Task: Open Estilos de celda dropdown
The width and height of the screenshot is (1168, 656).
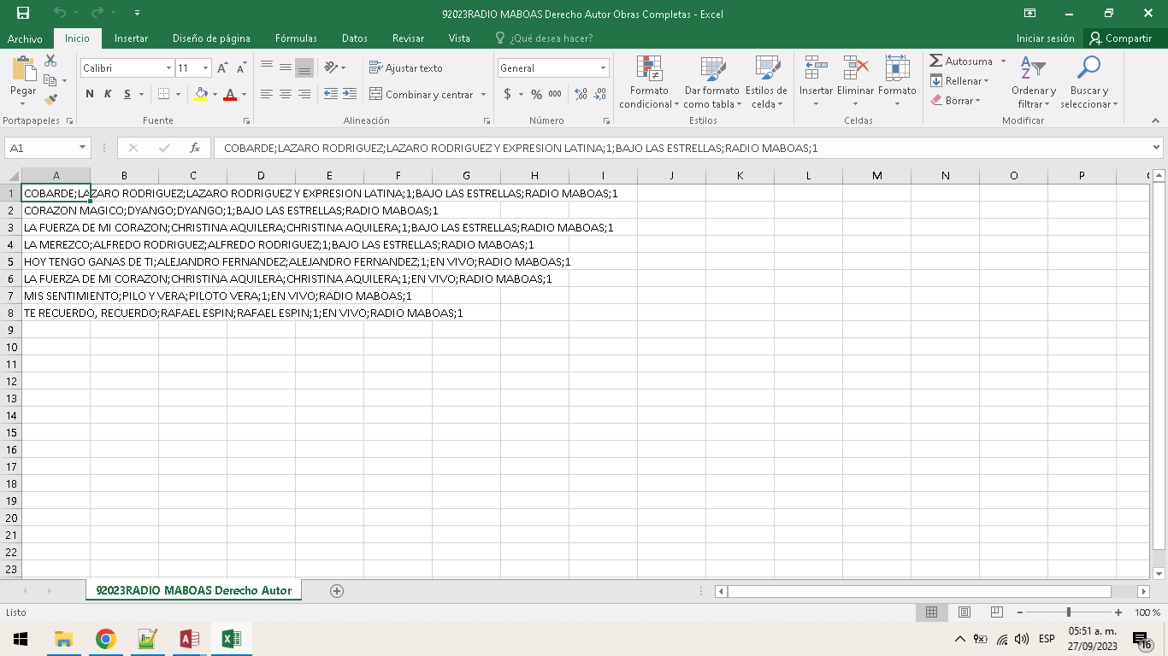Action: (767, 82)
